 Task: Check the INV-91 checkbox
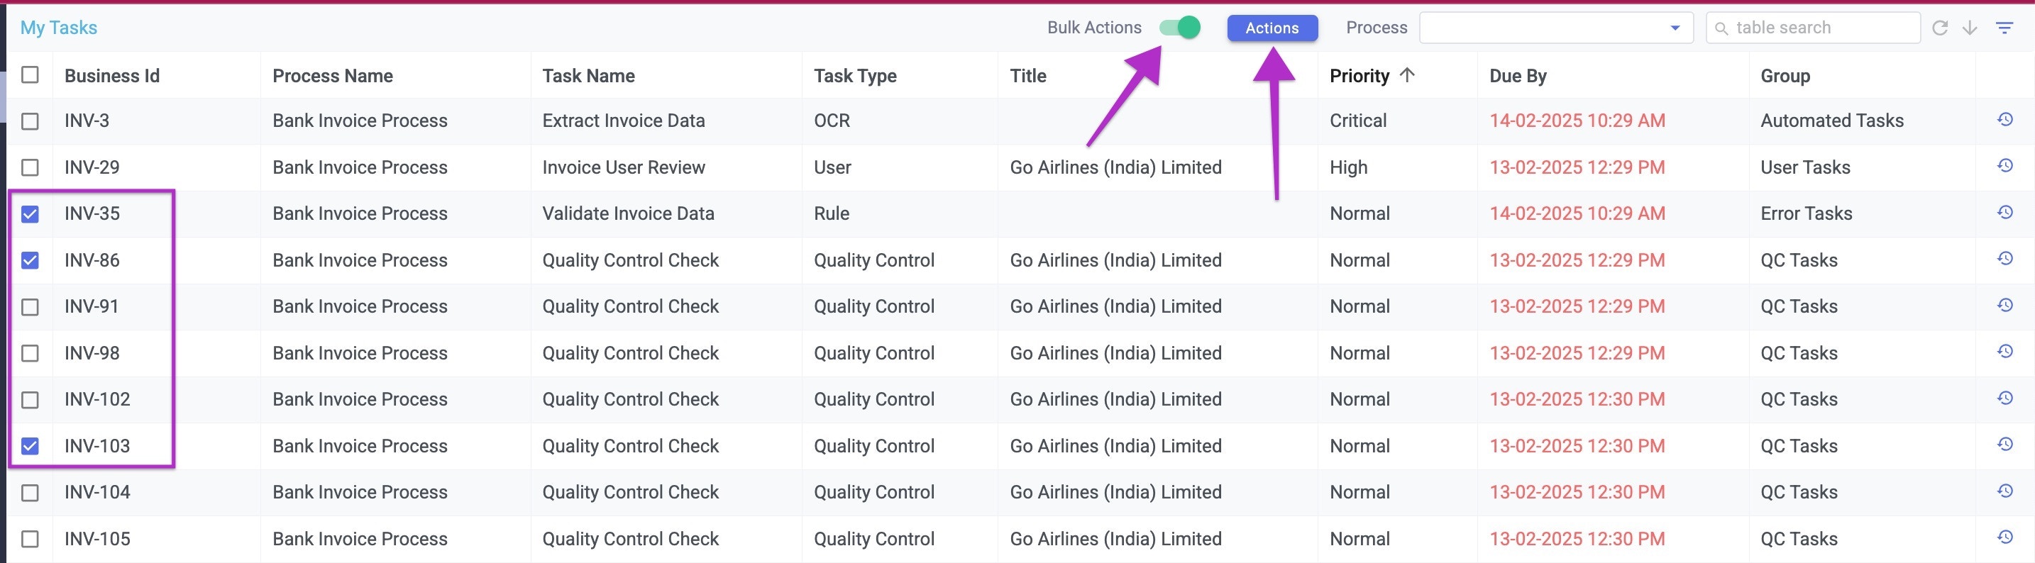(31, 306)
